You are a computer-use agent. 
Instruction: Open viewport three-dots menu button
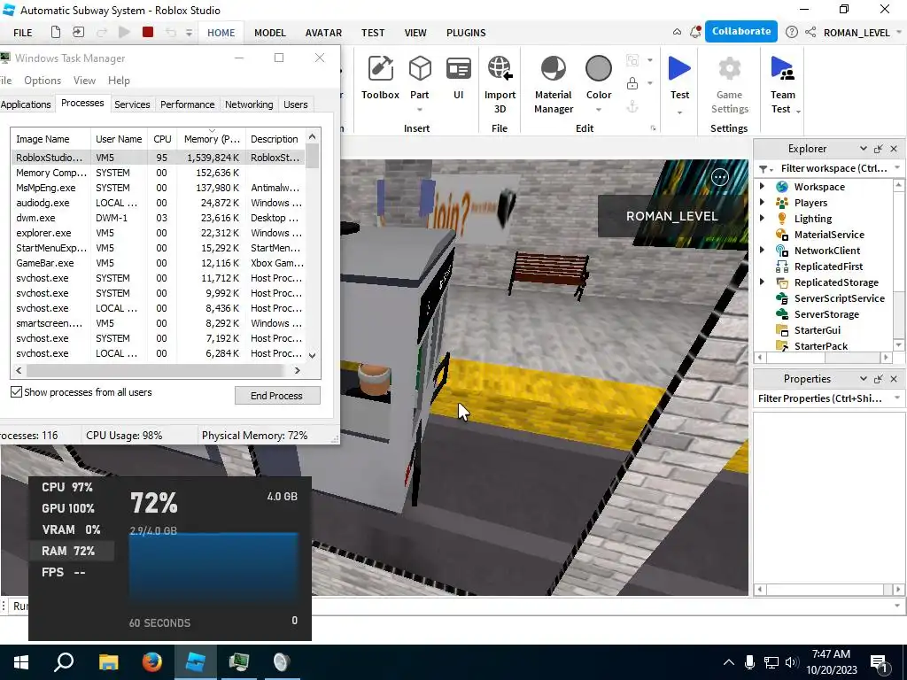pos(719,177)
